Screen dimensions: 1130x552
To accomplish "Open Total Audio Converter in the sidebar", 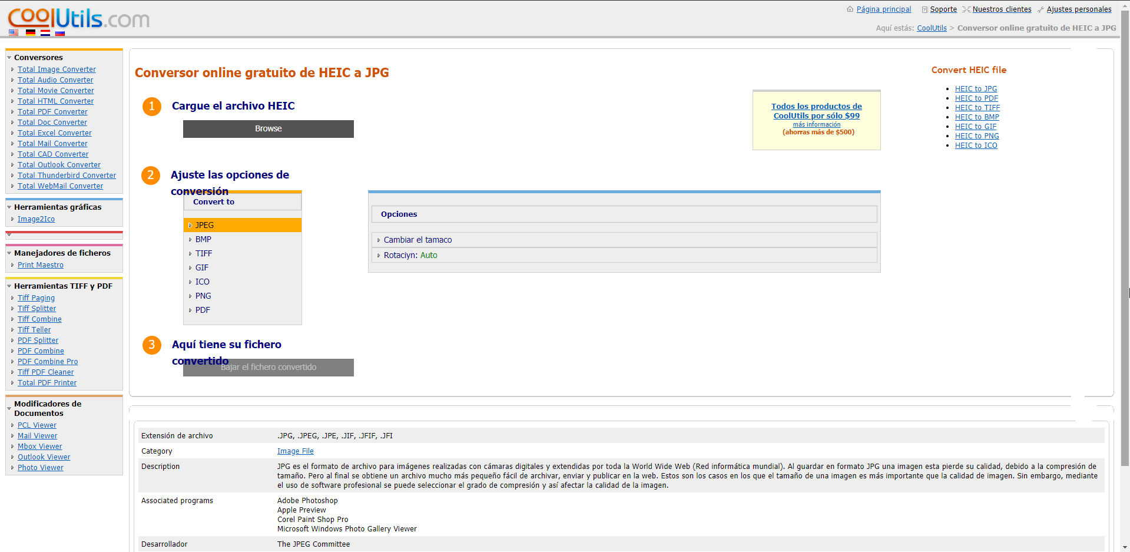I will click(55, 80).
